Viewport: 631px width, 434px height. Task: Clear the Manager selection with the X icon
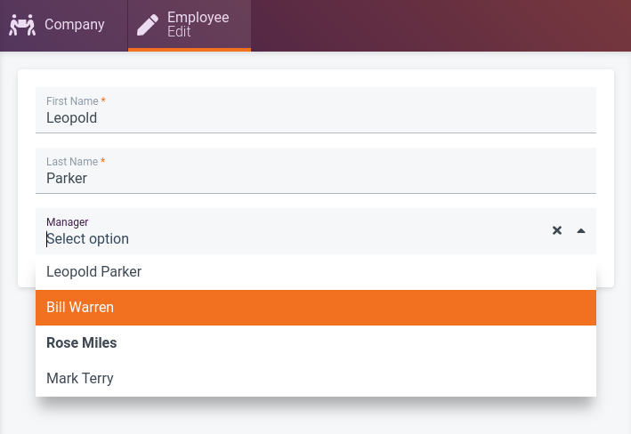pyautogui.click(x=557, y=230)
